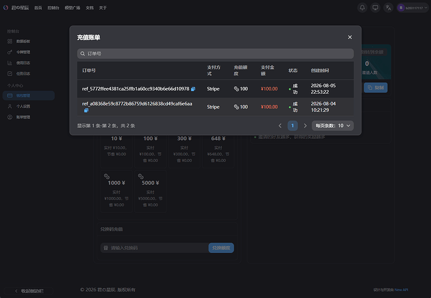Click the wallet card icon for 钱包管理
This screenshot has height=298, width=431.
(x=10, y=95)
